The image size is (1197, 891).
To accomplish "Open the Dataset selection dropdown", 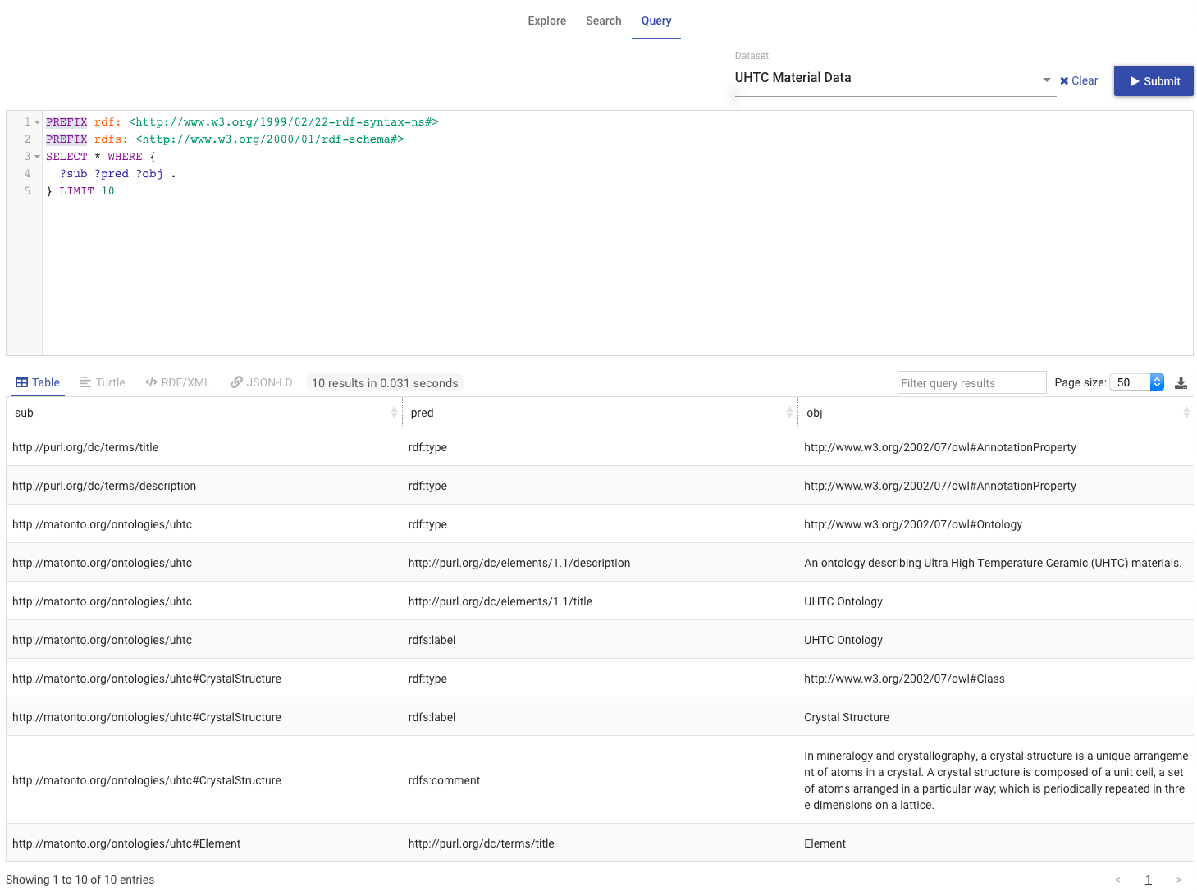I will click(x=1046, y=80).
